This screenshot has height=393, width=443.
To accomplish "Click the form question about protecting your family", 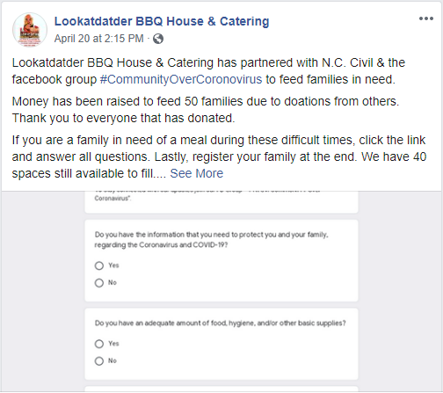I will [212, 240].
